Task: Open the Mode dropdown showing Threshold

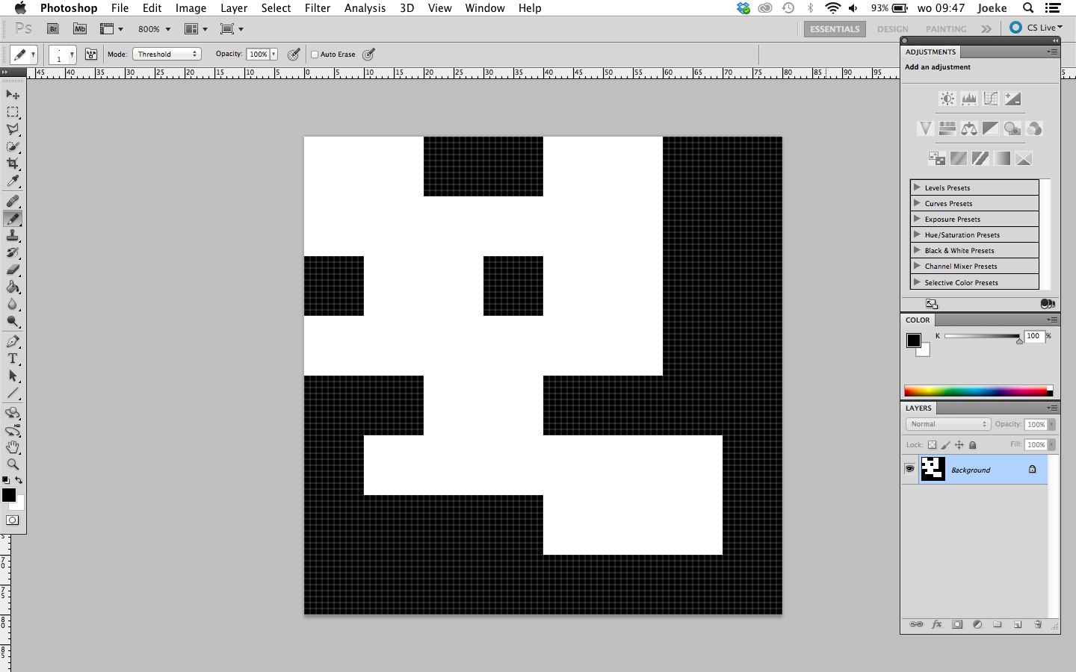Action: point(167,54)
